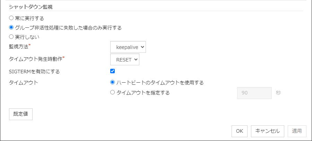The image size is (312, 141).
Task: Expand the RESET timeout action dropdown
Action: [125, 59]
